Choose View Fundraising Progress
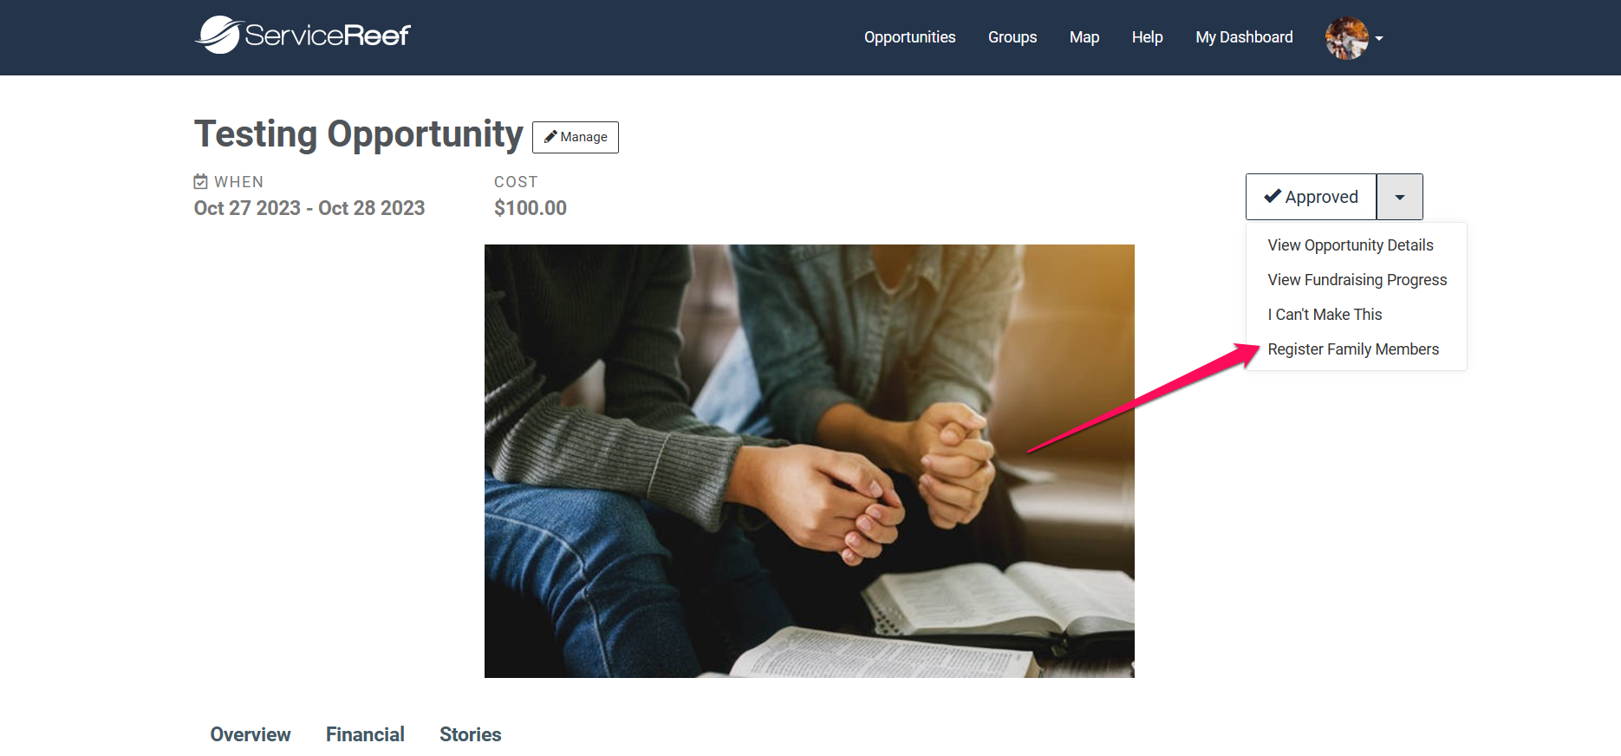The width and height of the screenshot is (1621, 756). tap(1357, 280)
